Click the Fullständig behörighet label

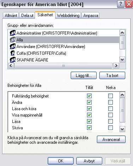(30, 96)
